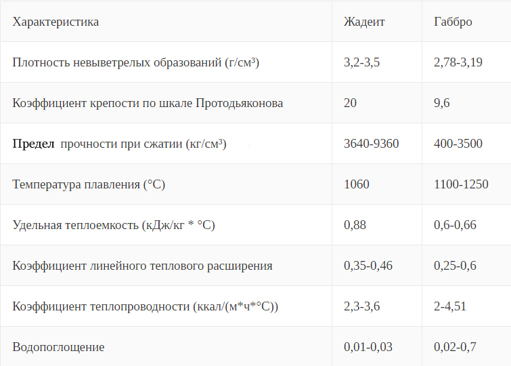Select thermal conductivity value 2,3-3,6

(361, 306)
